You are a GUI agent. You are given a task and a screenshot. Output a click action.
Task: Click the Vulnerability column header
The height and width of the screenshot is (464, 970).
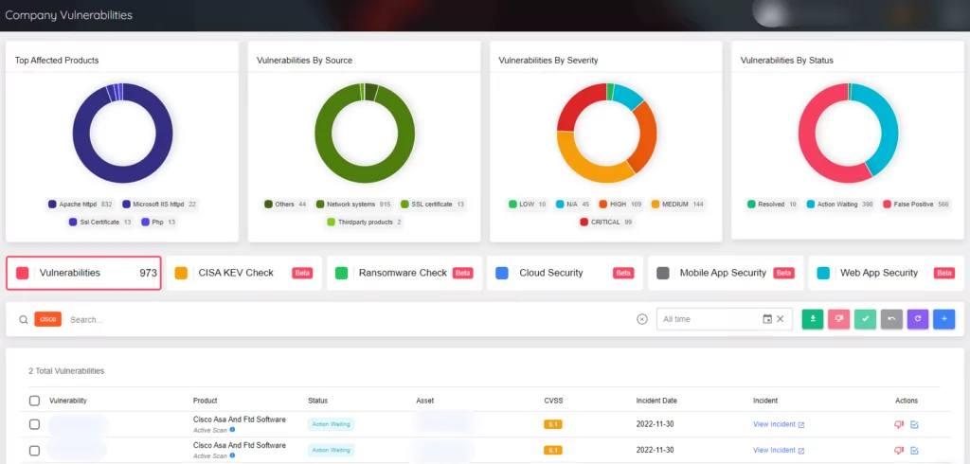pos(68,401)
